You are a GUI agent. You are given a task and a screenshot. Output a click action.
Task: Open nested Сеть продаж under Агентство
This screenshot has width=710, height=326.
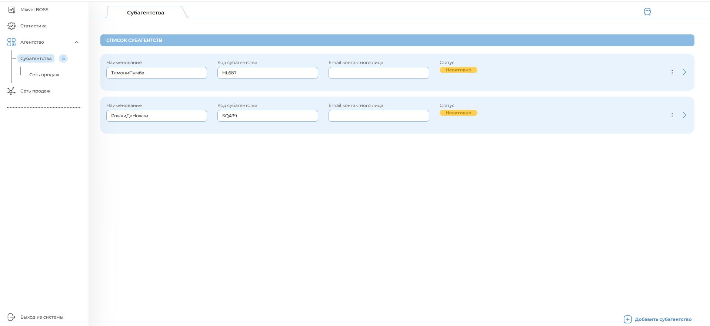pos(44,75)
